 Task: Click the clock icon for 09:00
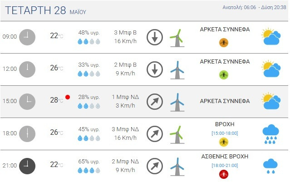[x=27, y=37]
